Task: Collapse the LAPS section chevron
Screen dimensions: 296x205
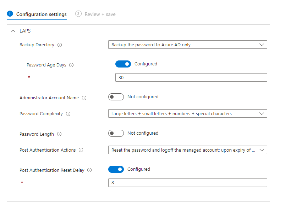Action: coord(13,31)
